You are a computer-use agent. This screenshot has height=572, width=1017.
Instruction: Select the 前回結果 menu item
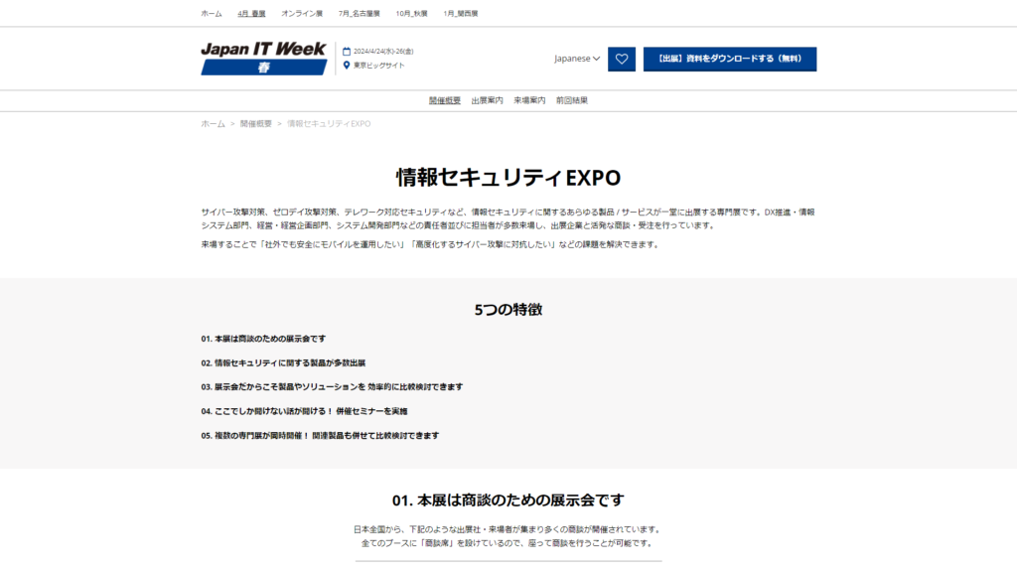(x=572, y=100)
